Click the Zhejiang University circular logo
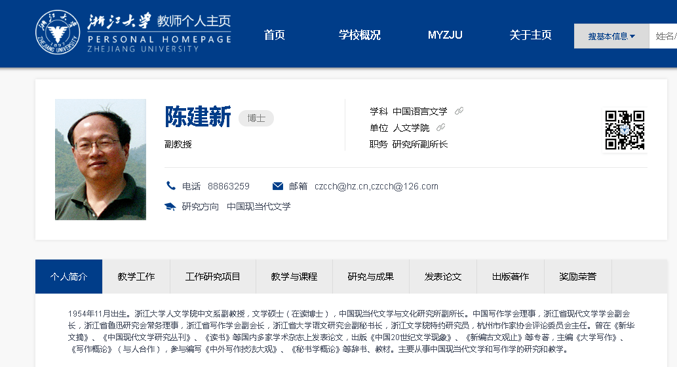Viewport: 677px width, 367px height. click(x=58, y=32)
